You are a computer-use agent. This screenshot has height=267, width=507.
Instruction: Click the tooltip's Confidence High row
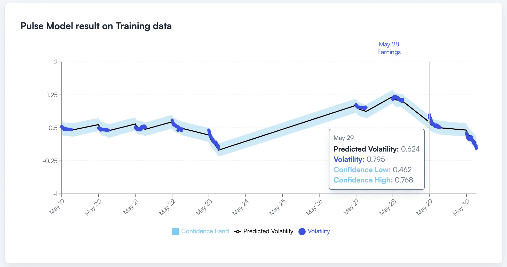click(373, 180)
